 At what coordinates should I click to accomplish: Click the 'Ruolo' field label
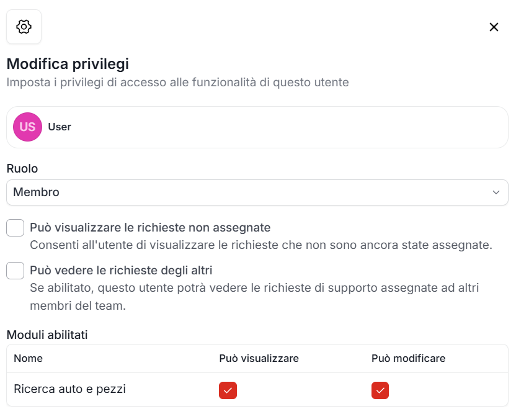coord(22,168)
